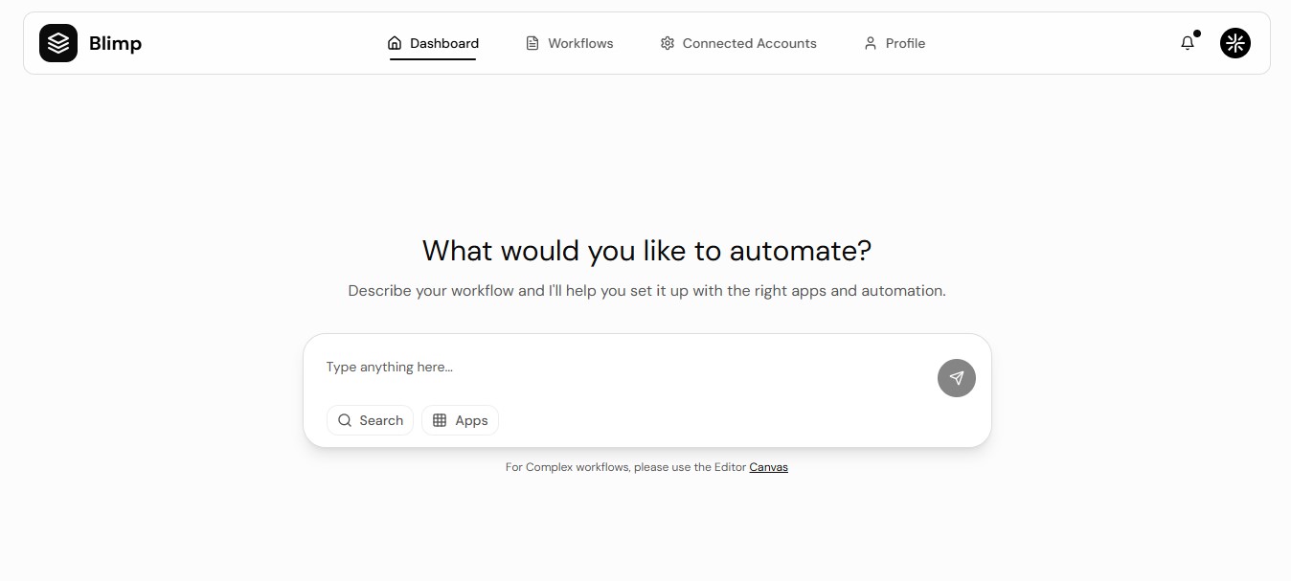The image size is (1291, 581).
Task: Open the user avatar menu
Action: pyautogui.click(x=1235, y=42)
